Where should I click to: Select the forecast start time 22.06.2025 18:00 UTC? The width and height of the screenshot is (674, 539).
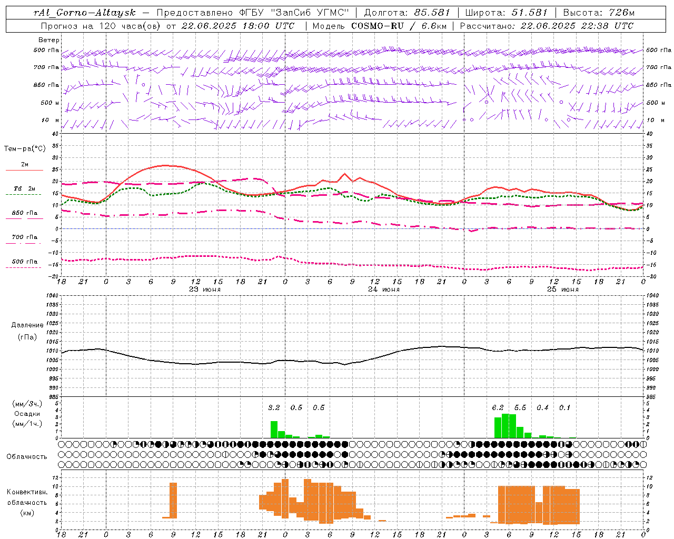tap(237, 26)
